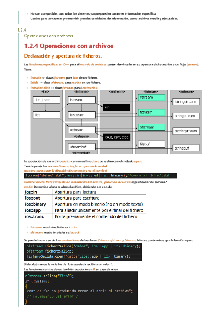
Task: Click the orange word 'open' after 'método'
Action: [x=138, y=161]
